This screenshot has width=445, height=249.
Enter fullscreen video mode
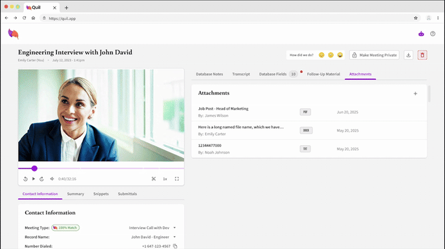coord(177,179)
